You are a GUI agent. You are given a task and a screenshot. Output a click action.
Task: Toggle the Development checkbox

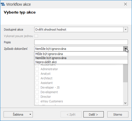click(37, 92)
